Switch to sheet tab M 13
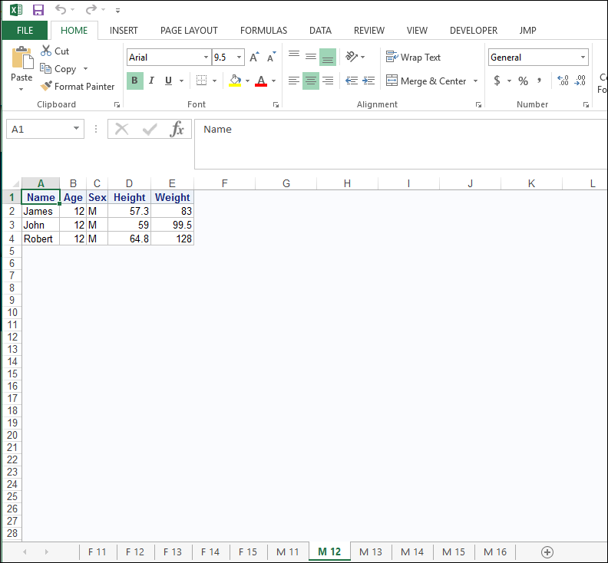Viewport: 608px width, 563px height. (370, 551)
